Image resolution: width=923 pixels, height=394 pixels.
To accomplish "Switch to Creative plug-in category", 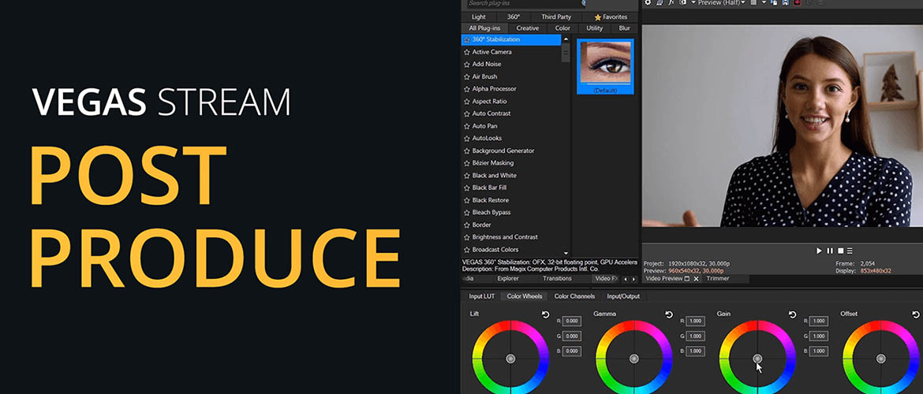I will click(528, 28).
